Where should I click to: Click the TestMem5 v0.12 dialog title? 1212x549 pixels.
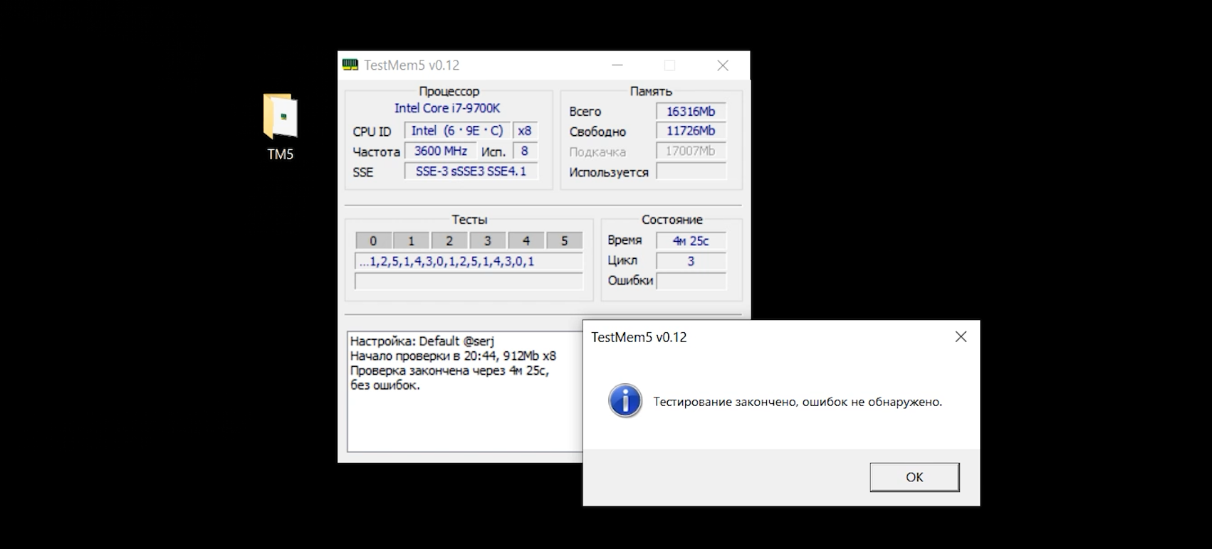(639, 337)
